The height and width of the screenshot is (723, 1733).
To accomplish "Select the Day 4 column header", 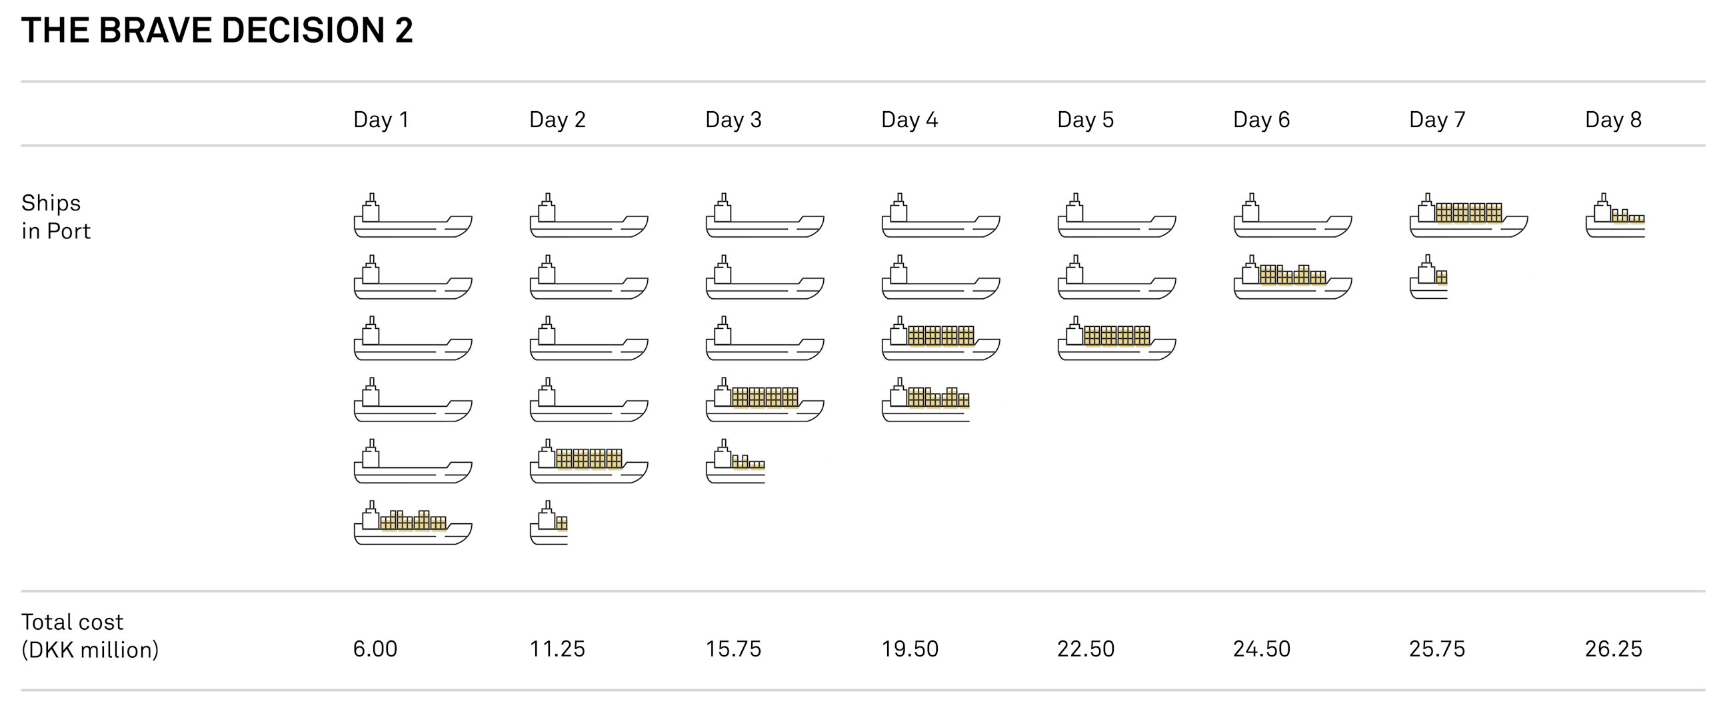I will pos(909,120).
